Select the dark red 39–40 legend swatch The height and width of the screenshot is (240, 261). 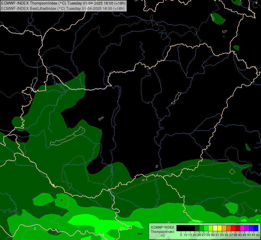[238, 228]
